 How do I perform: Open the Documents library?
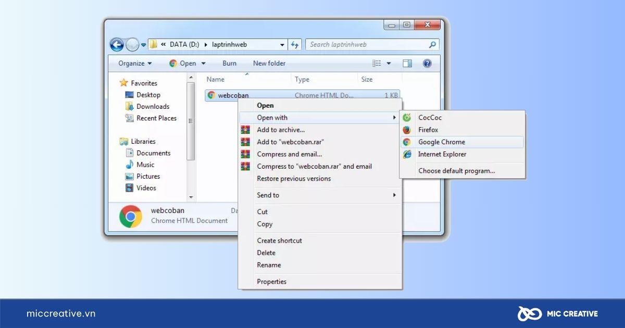pos(148,153)
